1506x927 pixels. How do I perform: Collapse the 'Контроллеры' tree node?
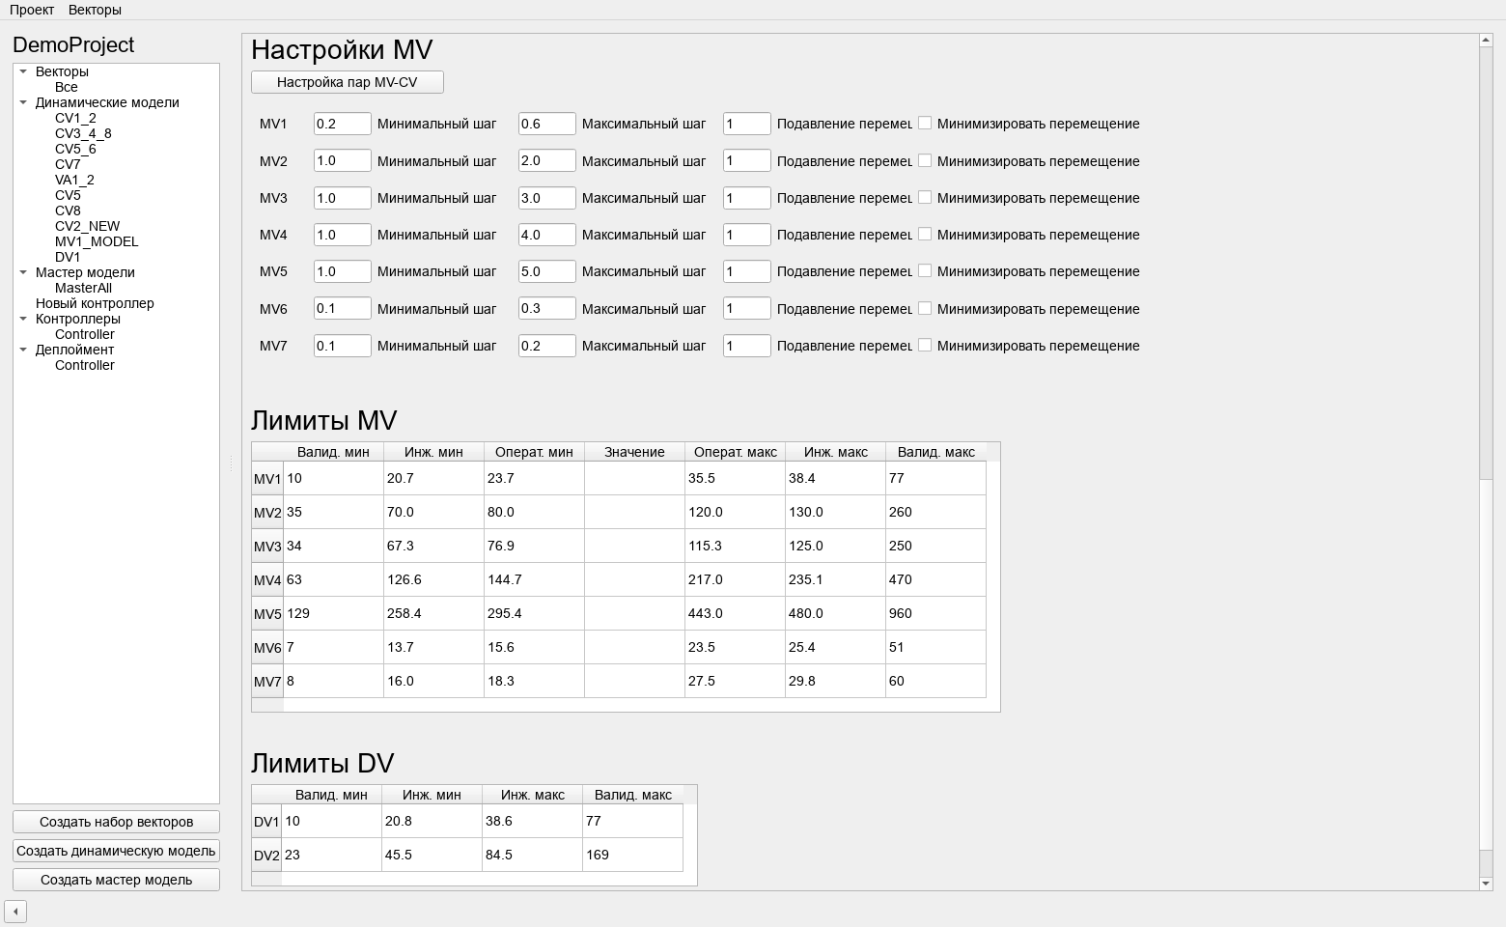point(23,319)
